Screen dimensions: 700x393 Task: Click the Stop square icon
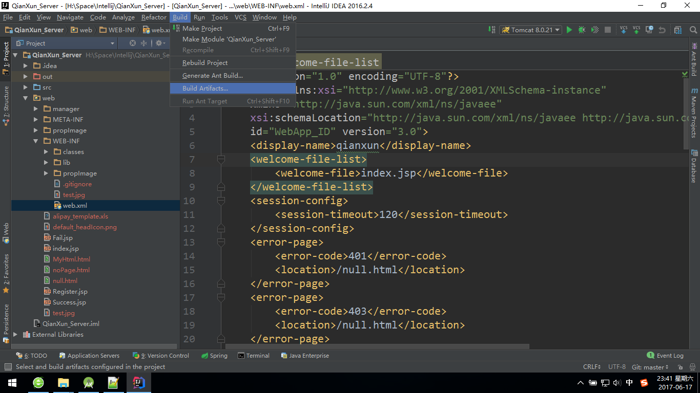point(608,30)
